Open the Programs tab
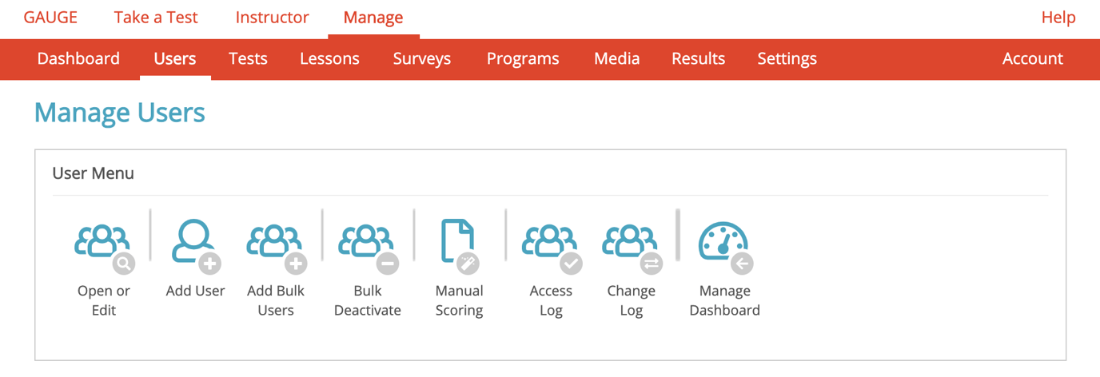Viewport: 1100px width, 377px height. pos(523,58)
